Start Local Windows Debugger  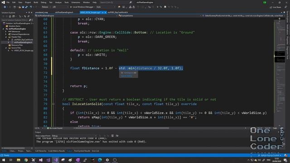click(x=82, y=7)
